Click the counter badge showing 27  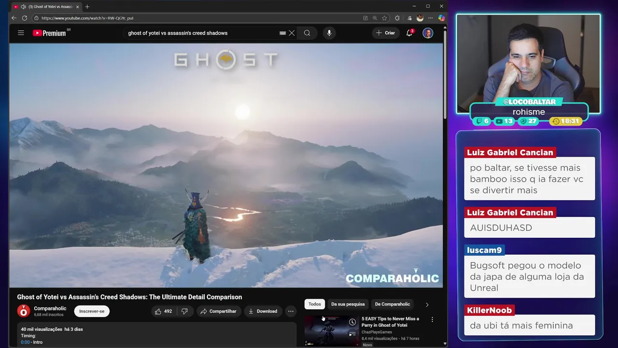point(528,121)
